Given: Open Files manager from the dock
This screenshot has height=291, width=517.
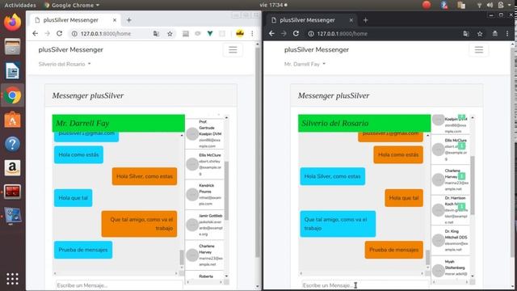Looking at the screenshot, I should coord(13,47).
